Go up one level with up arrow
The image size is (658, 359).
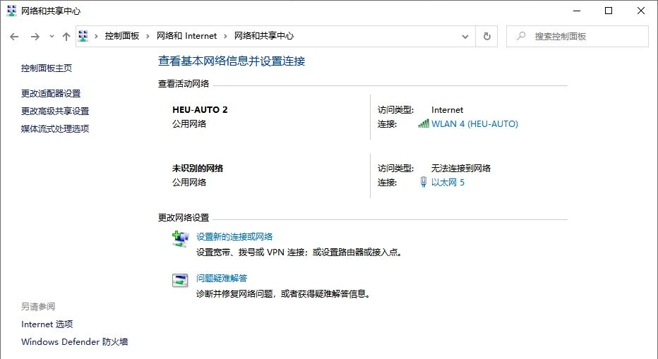pyautogui.click(x=66, y=37)
